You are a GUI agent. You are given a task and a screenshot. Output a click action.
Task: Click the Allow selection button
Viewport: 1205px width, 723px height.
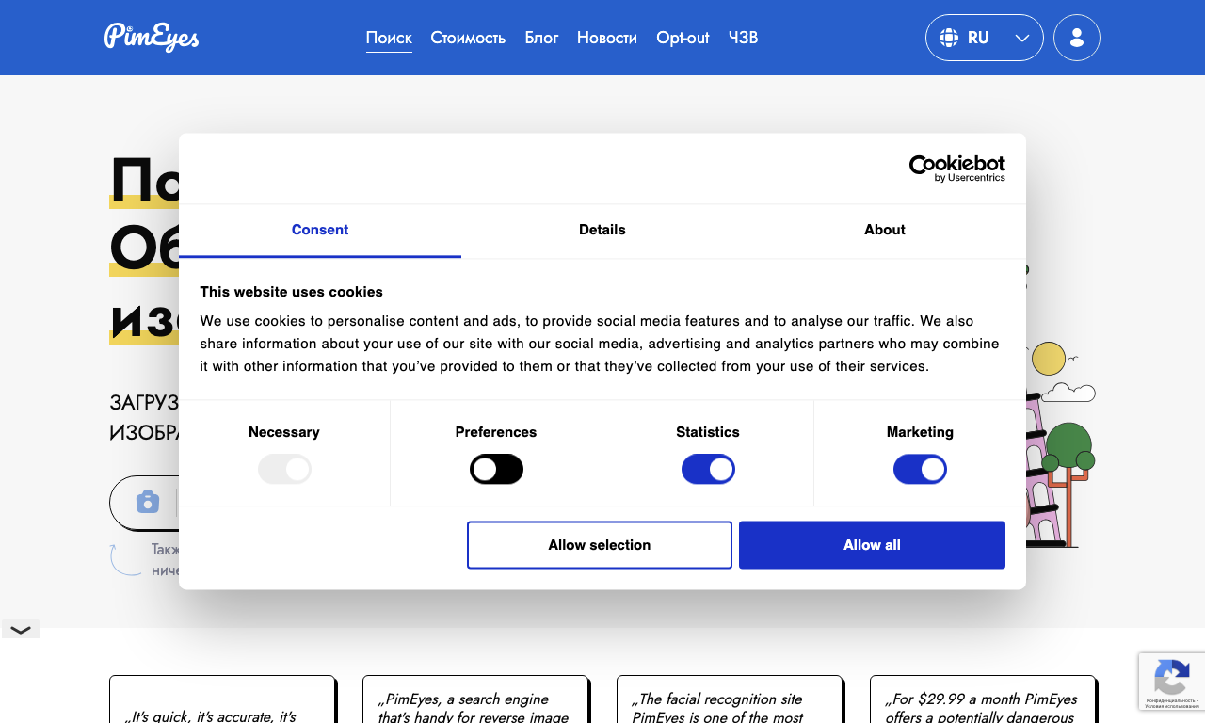tap(600, 545)
